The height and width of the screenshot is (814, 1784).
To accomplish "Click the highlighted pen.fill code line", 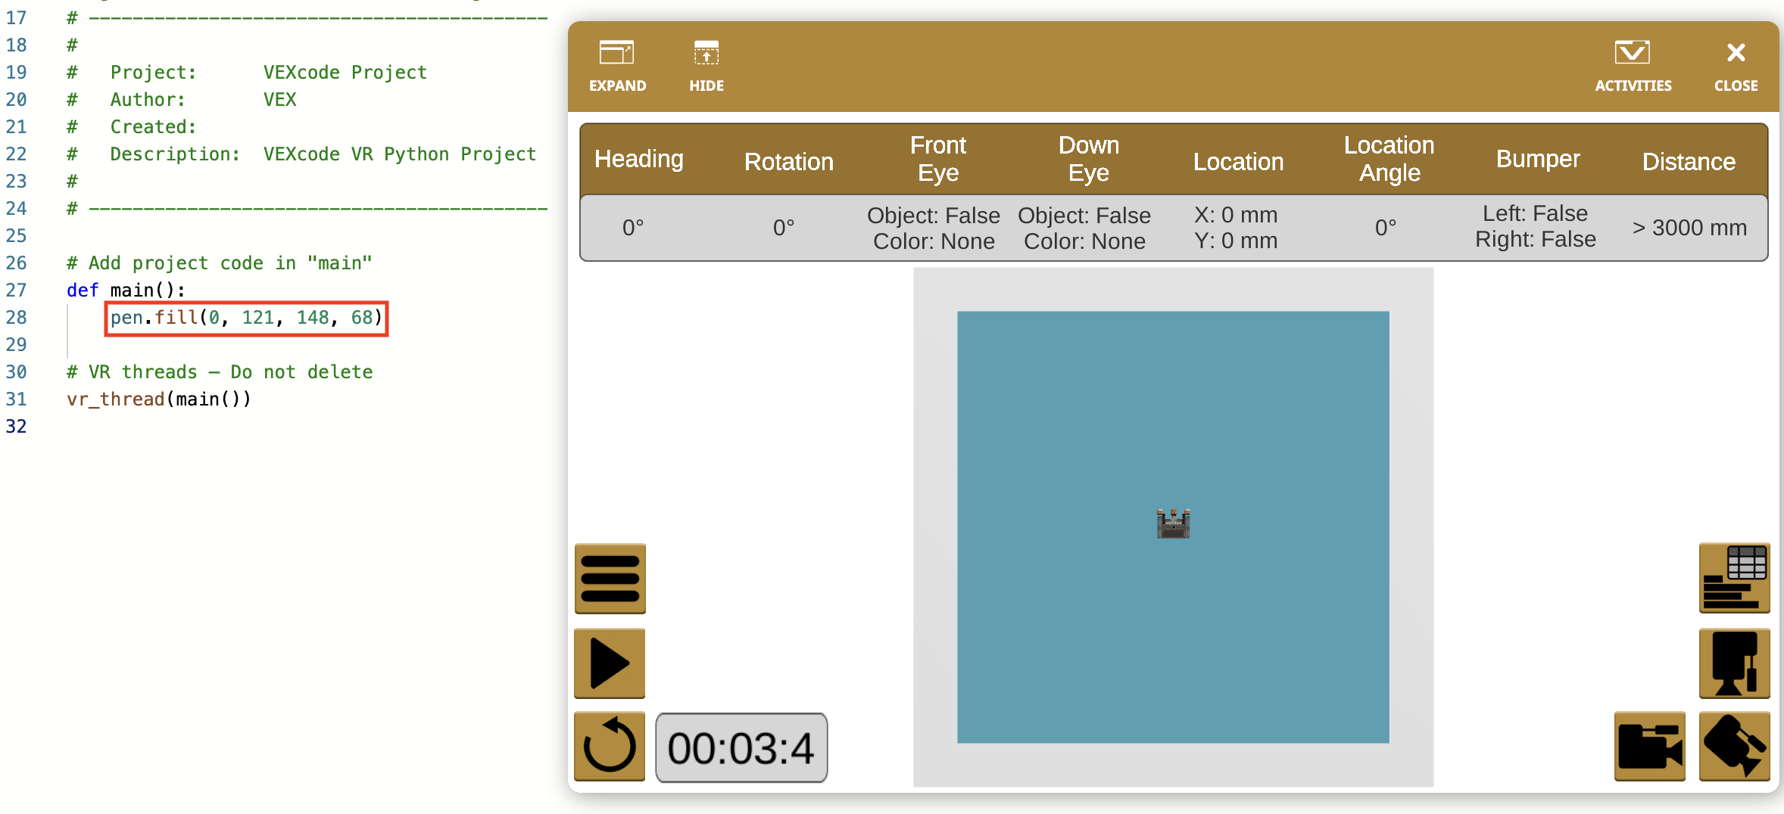I will click(x=247, y=318).
